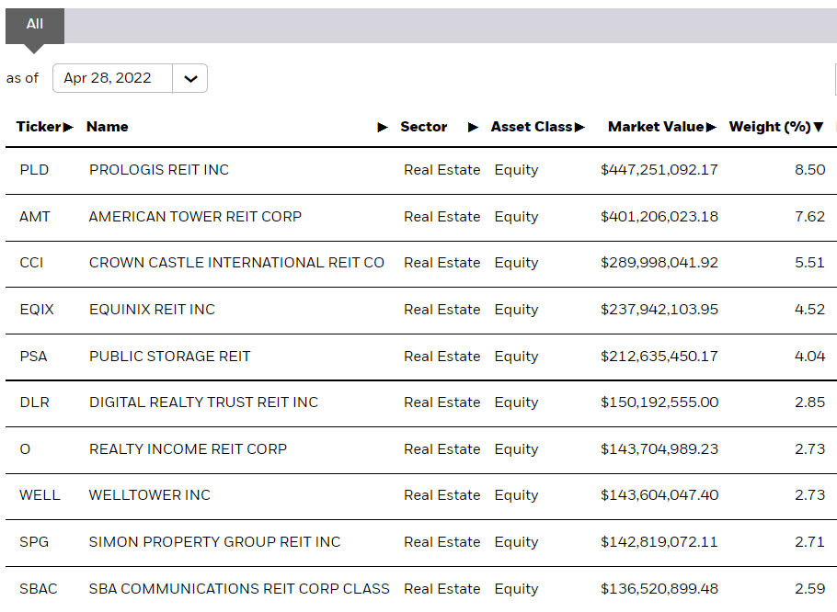Click the Name column header
837x612 pixels.
(108, 127)
